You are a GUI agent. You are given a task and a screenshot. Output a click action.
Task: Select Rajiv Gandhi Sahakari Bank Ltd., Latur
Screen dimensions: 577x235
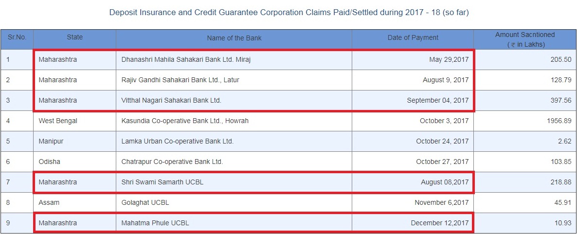point(180,80)
